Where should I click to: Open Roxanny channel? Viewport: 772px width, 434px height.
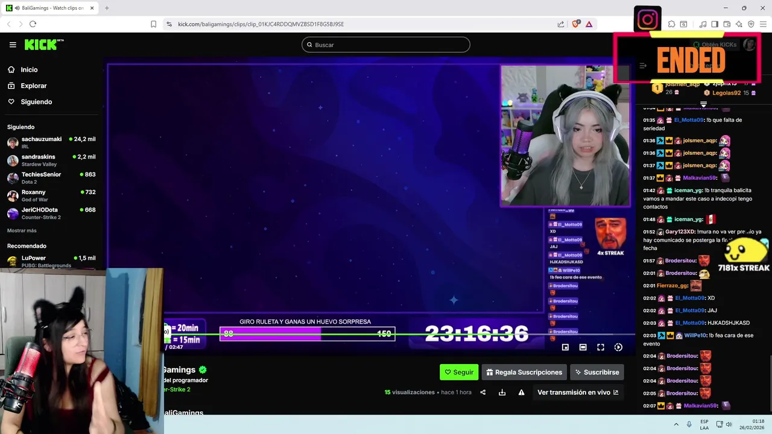point(51,195)
